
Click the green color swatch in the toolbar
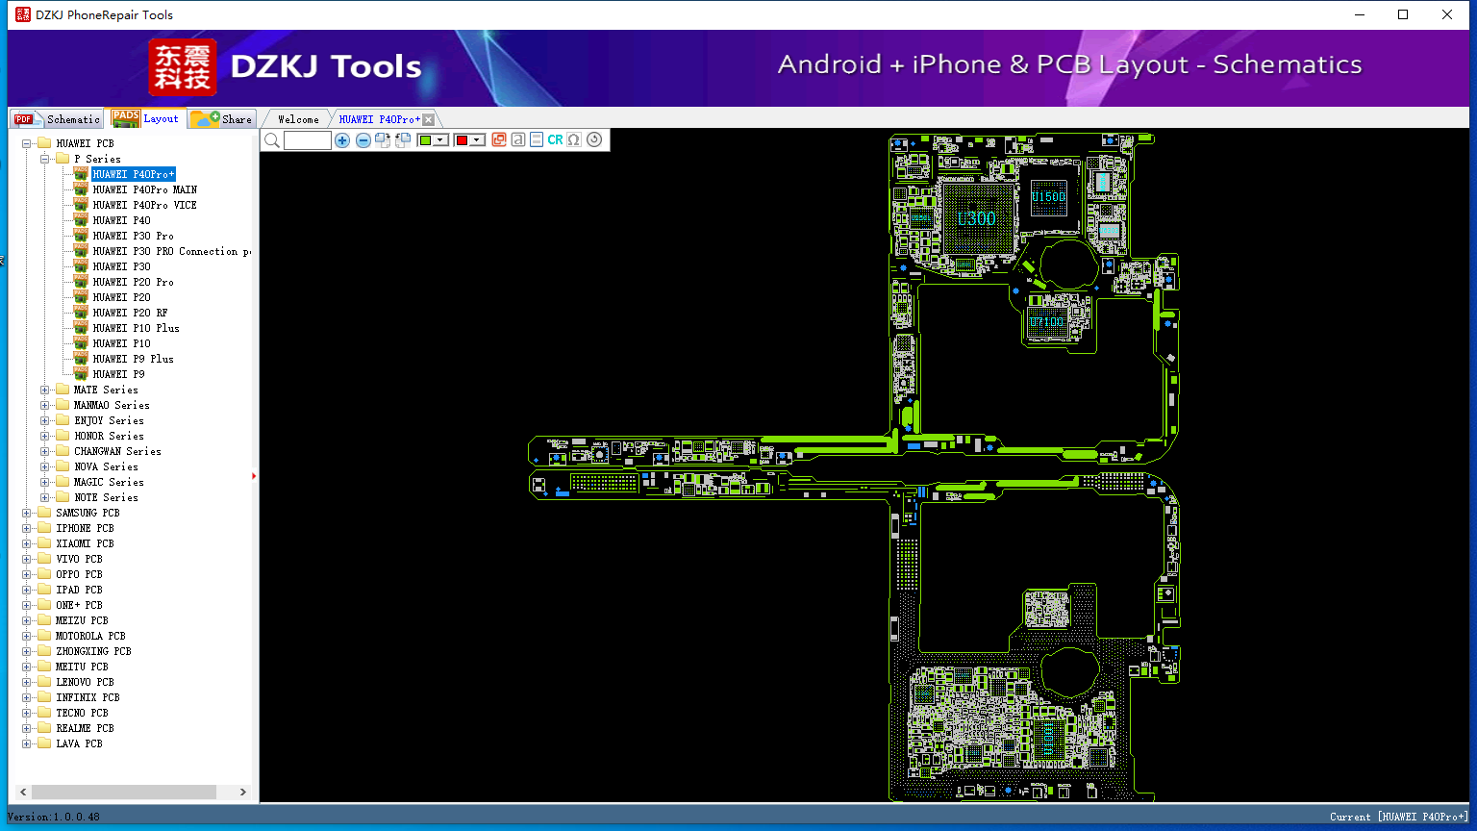pos(425,140)
